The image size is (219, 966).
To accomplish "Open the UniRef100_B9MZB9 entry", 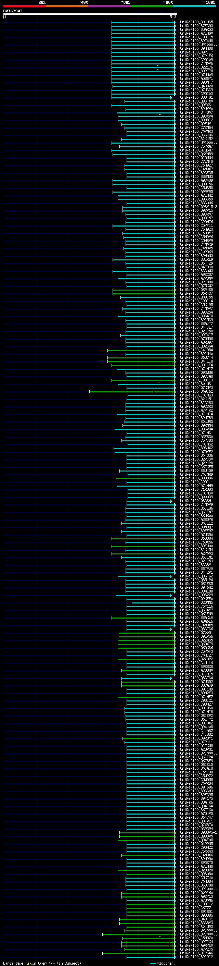I will click(196, 418).
